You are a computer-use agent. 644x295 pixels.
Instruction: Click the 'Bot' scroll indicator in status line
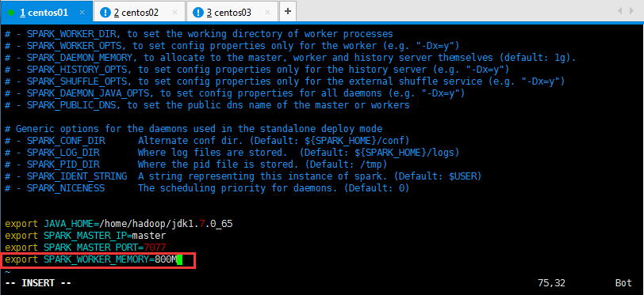pos(623,283)
